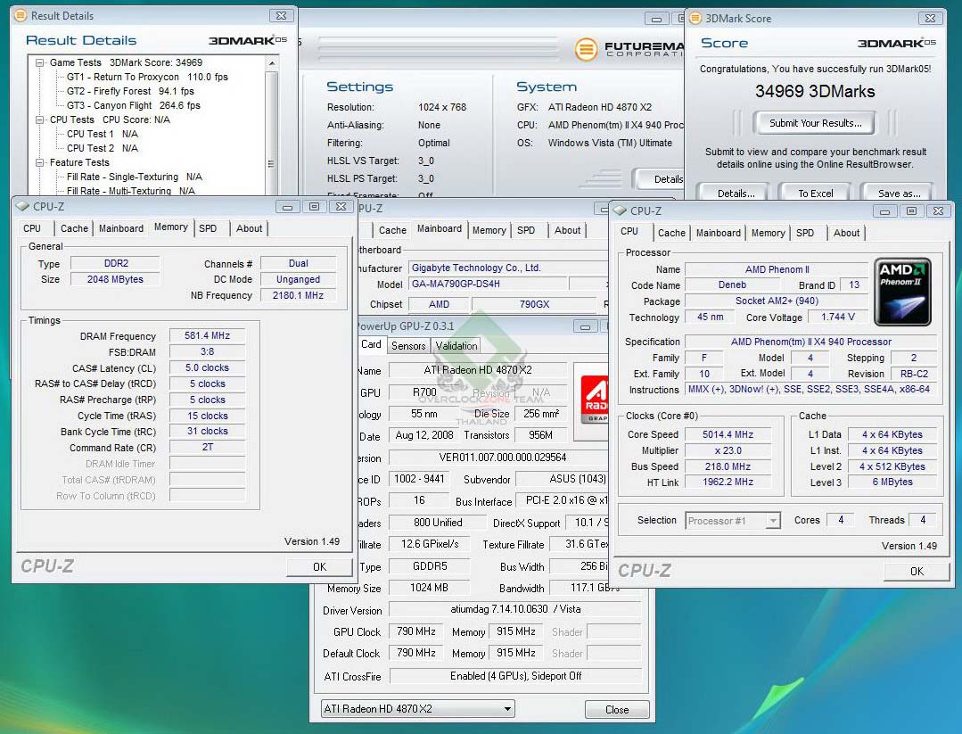Switch to Validation tab in GPU-Z
The image size is (962, 734).
[x=456, y=346]
